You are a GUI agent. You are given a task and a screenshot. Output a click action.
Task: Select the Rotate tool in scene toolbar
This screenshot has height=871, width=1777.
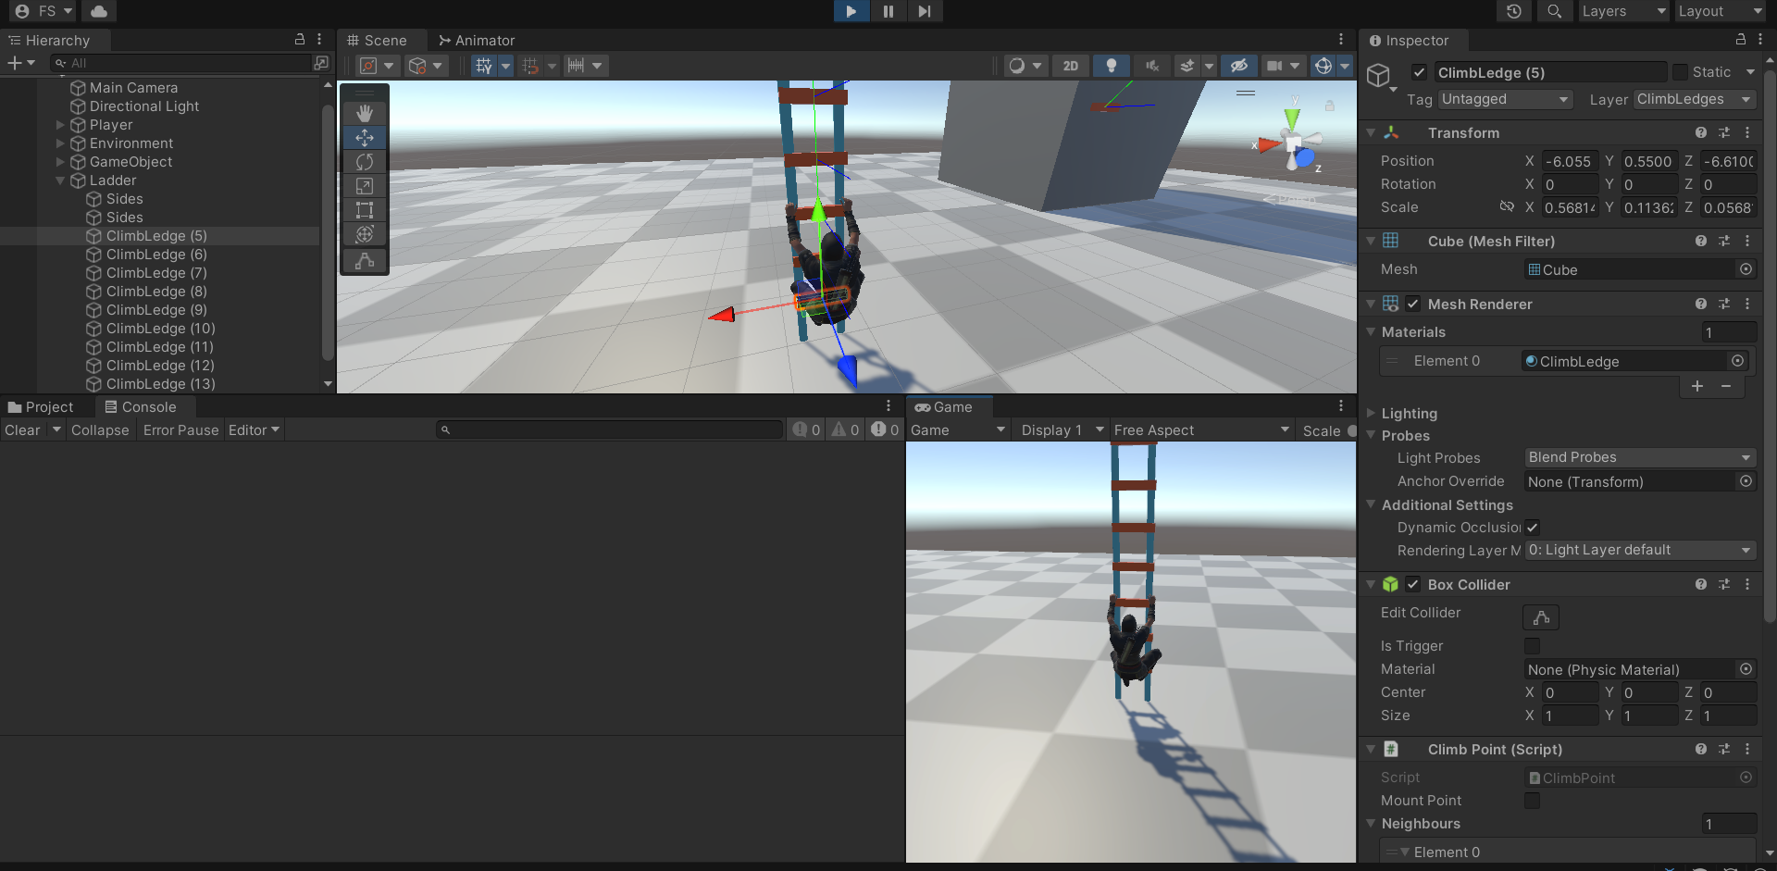365,162
